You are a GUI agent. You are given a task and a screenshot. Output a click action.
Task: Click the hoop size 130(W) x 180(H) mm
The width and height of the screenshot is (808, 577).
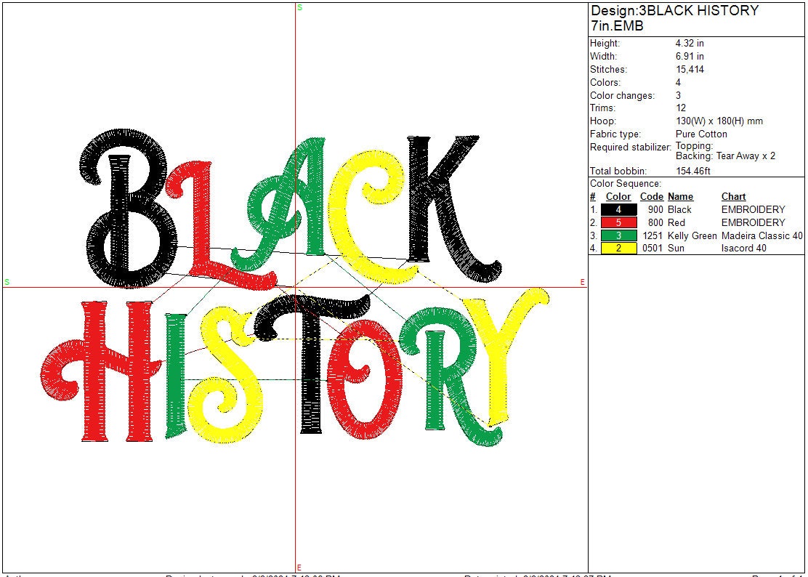[x=719, y=121]
